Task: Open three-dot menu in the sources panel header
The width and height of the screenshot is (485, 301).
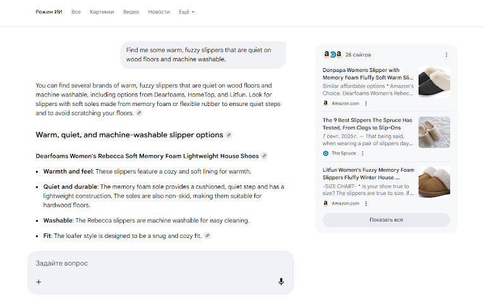Action: [x=446, y=55]
